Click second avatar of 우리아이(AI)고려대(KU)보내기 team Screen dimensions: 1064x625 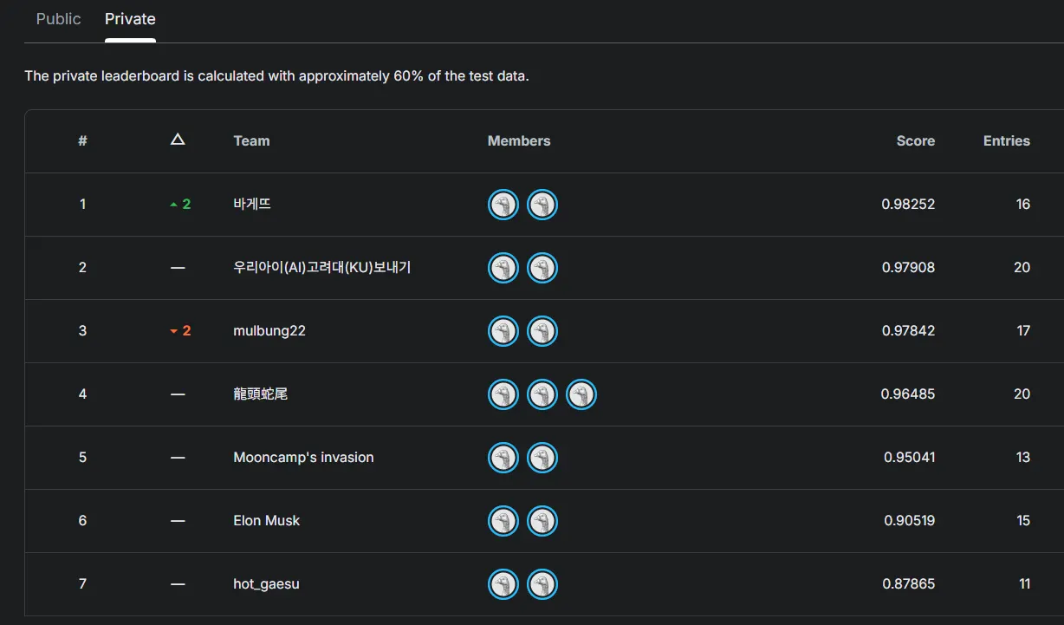click(542, 268)
